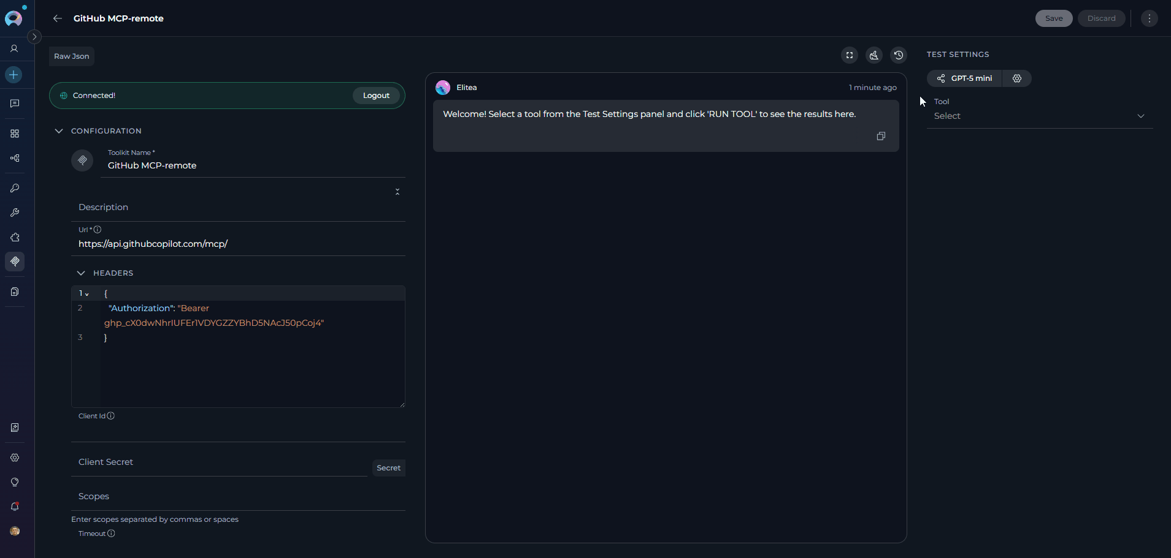Screen dimensions: 1171x558
Task: Switch to Raw Json view
Action: pos(72,56)
